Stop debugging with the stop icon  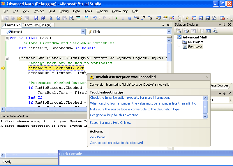coord(130,18)
